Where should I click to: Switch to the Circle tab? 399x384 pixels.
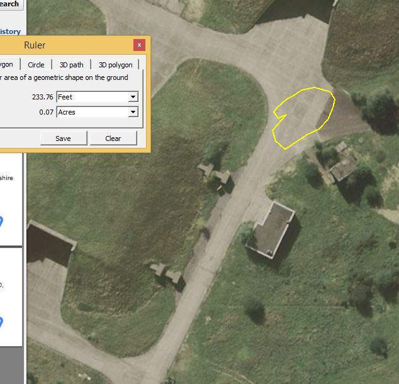pyautogui.click(x=36, y=65)
